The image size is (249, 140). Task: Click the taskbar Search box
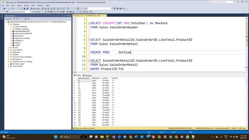coord(73,137)
